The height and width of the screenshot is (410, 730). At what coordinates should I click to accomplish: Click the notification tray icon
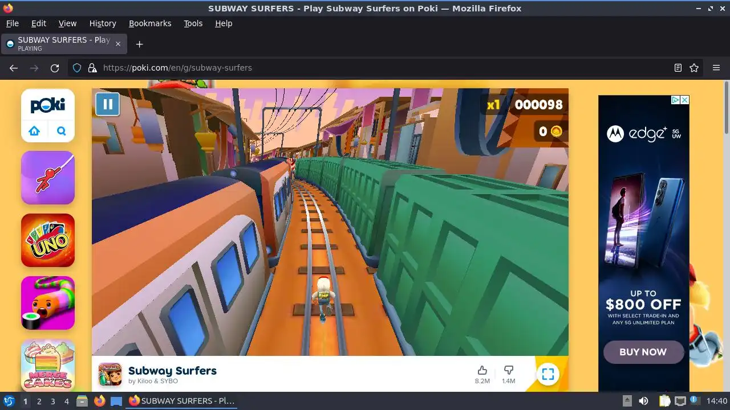coord(695,401)
